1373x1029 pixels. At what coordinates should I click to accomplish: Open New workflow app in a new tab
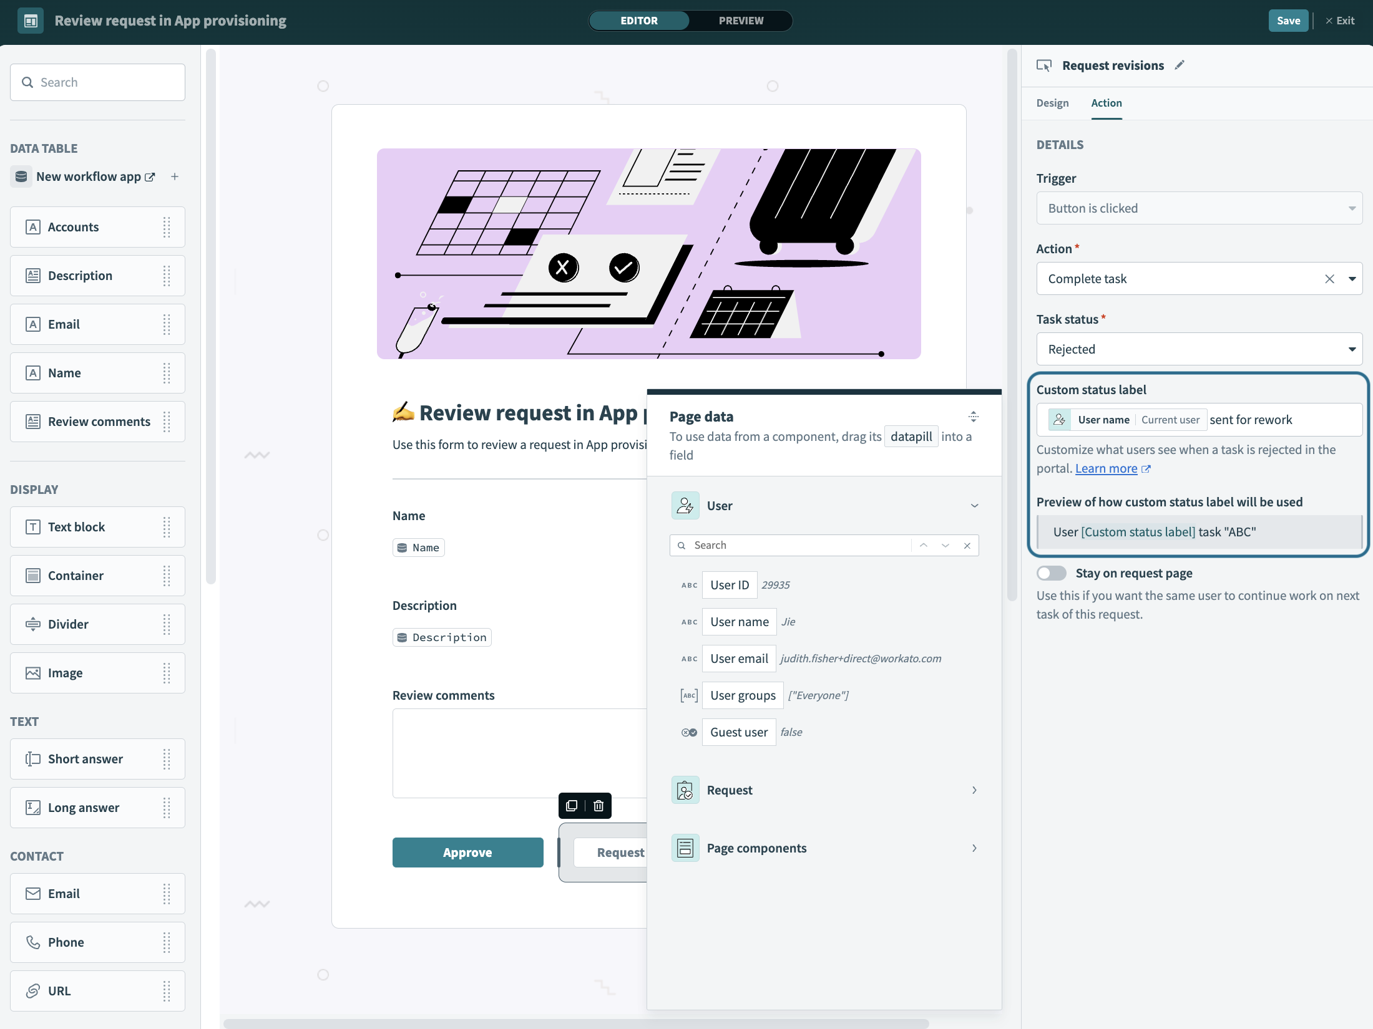tap(149, 176)
